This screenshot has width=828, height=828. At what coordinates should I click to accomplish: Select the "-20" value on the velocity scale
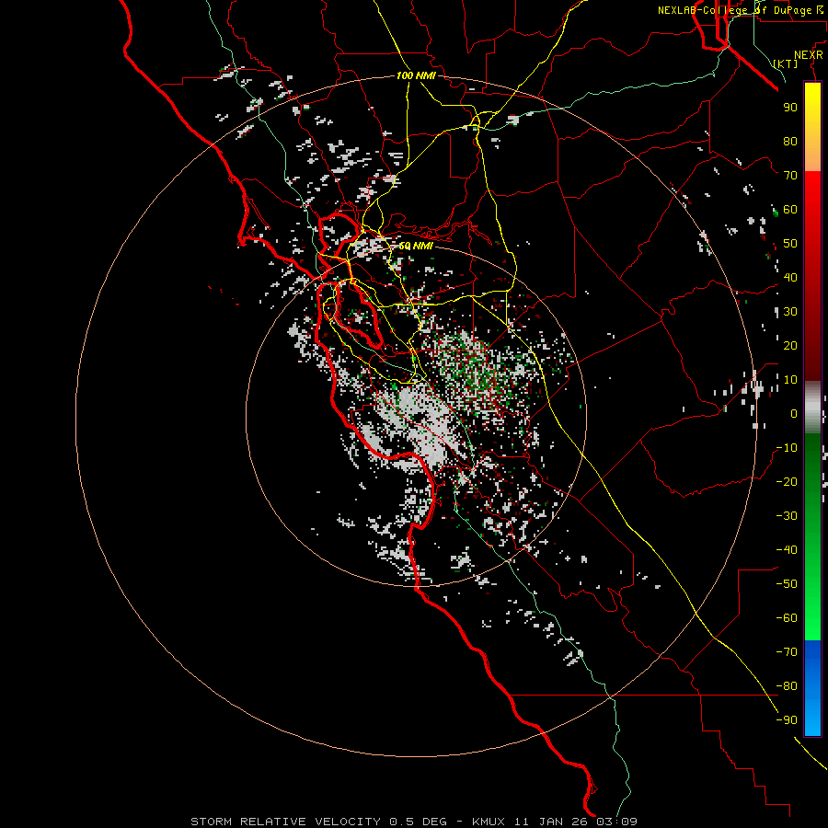pos(787,482)
